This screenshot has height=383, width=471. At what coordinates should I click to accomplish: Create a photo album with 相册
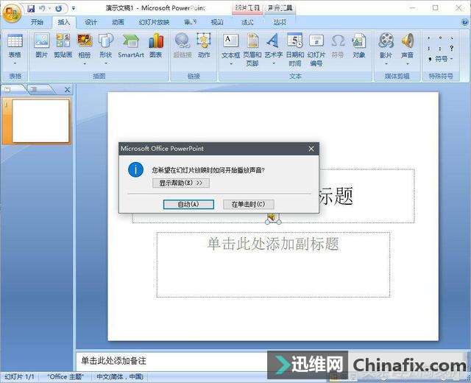85,45
